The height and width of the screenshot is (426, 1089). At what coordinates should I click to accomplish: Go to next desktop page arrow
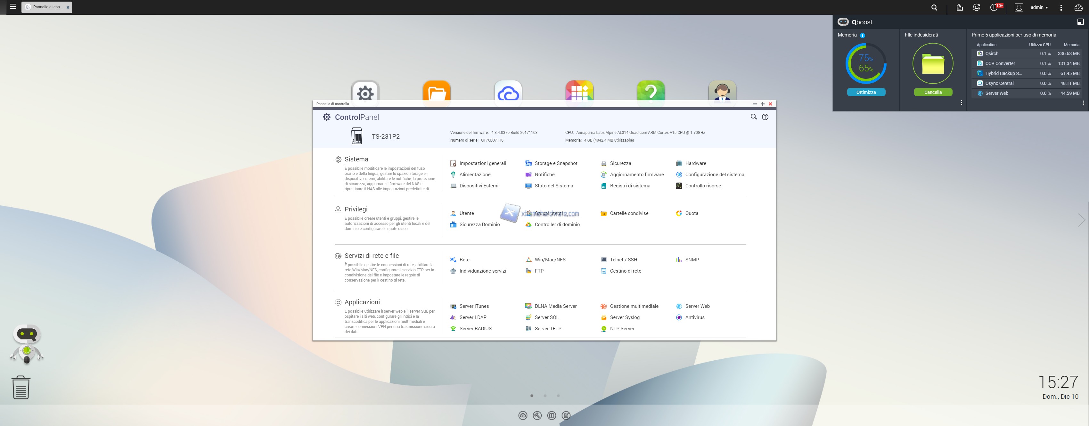[1081, 220]
